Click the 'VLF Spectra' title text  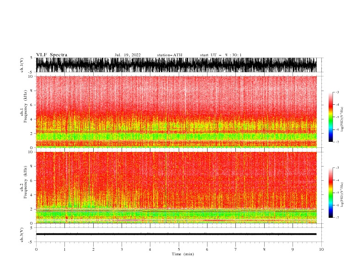(52, 55)
